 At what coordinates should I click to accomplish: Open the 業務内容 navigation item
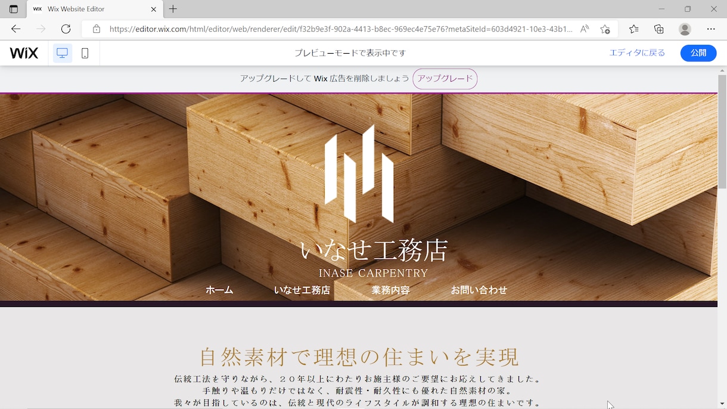391,290
